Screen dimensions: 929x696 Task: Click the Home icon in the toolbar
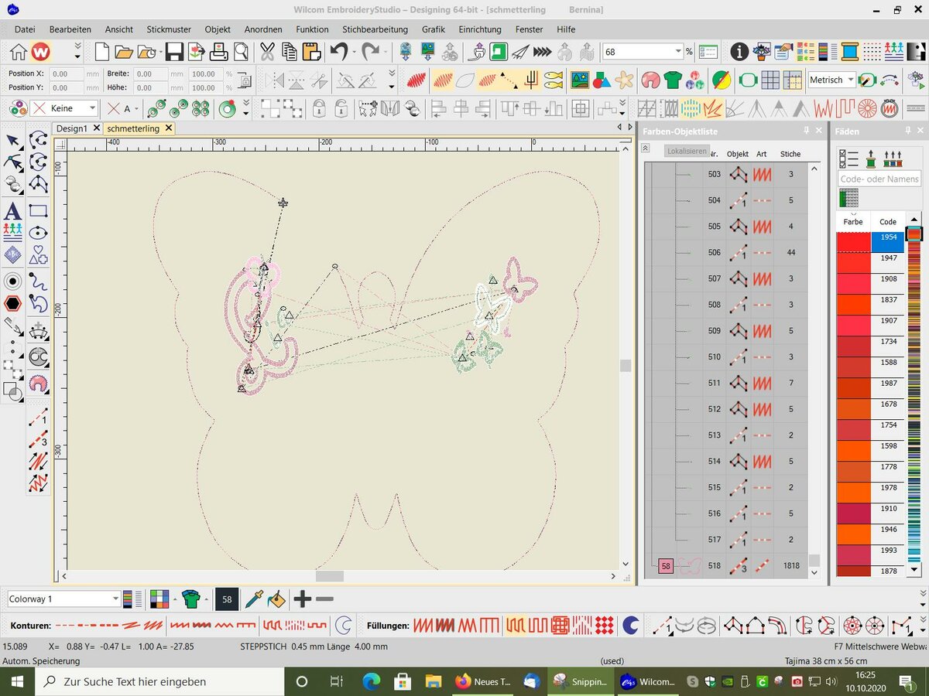(18, 53)
